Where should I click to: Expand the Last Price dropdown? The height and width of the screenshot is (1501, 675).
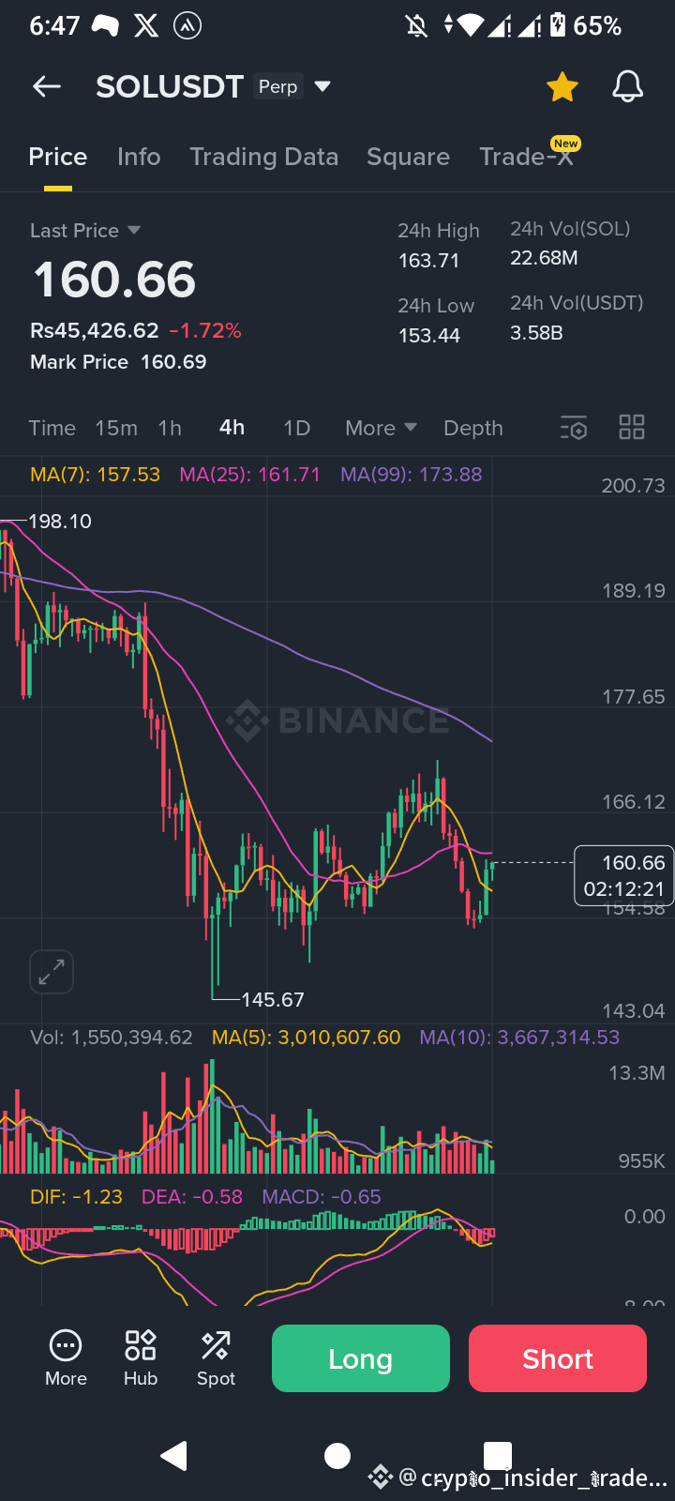pyautogui.click(x=133, y=230)
